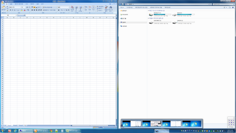Switch to the Sheet2 worksheet tab
The height and width of the screenshot is (133, 236).
15,126
